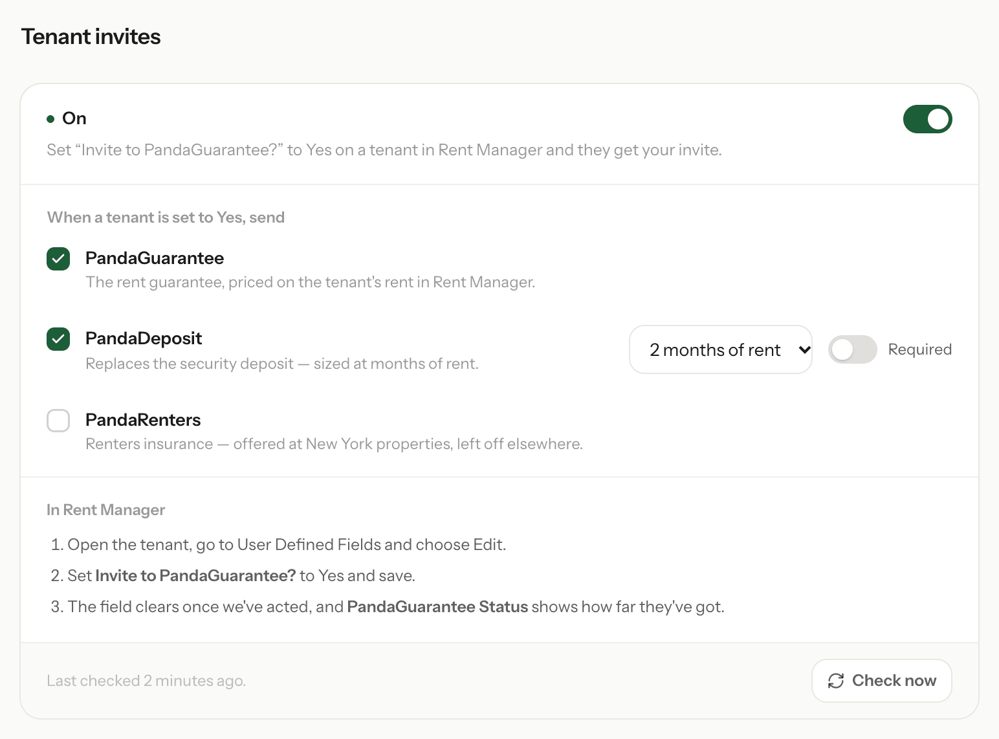Viewport: 999px width, 739px height.
Task: Click the 'Replaces the security deposit' description
Action: (x=282, y=364)
